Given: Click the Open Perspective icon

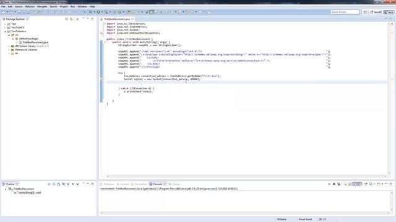Looking at the screenshot, I should click(365, 12).
